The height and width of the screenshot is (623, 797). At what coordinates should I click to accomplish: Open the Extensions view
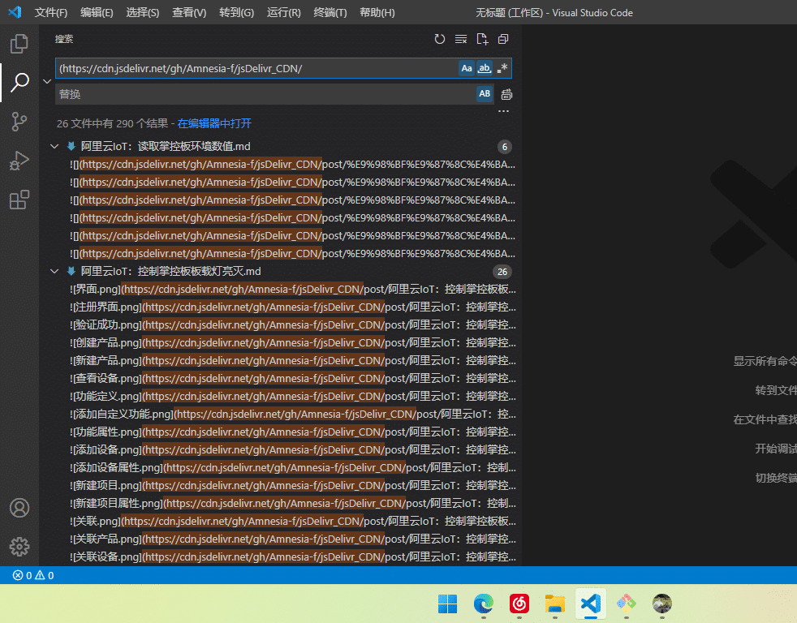click(x=19, y=200)
